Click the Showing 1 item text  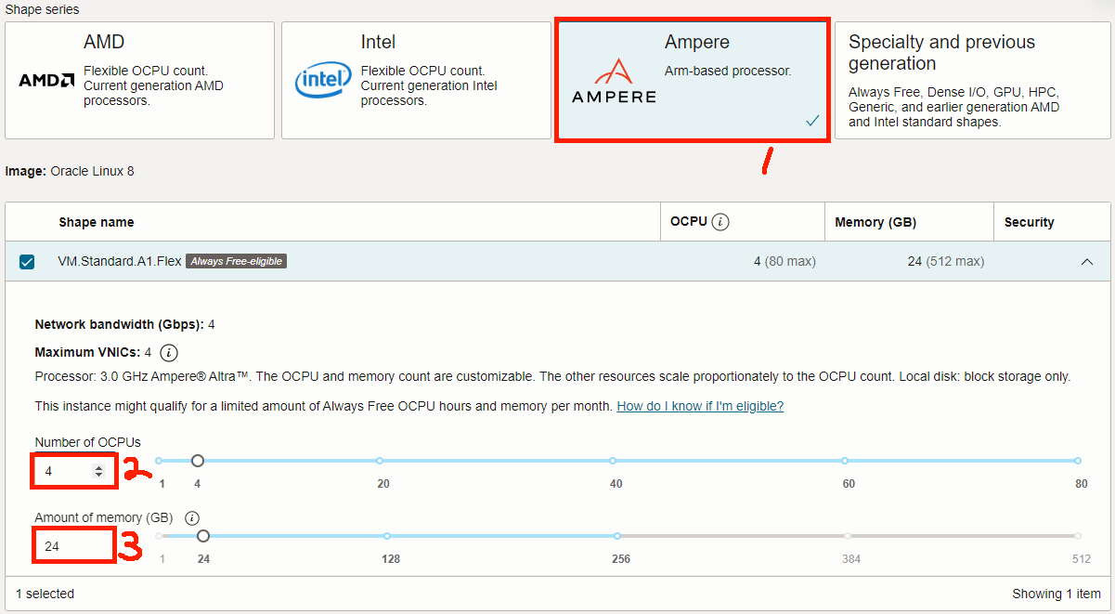click(x=1057, y=594)
